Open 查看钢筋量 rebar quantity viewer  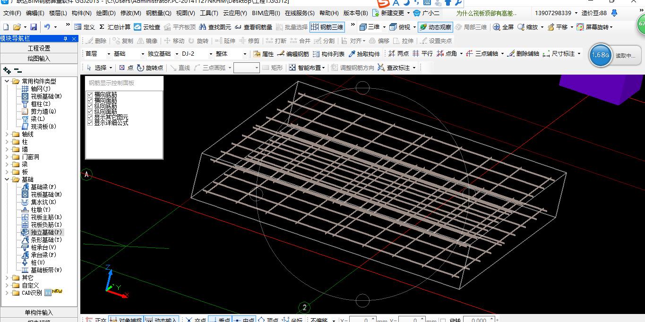click(x=253, y=27)
